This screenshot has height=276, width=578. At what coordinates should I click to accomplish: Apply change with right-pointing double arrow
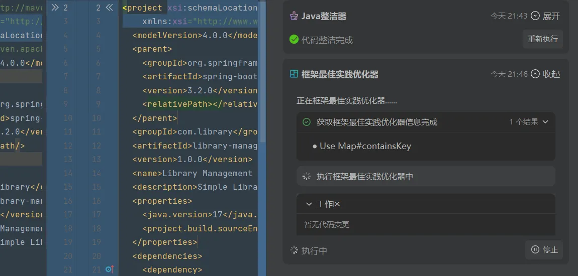(x=55, y=8)
